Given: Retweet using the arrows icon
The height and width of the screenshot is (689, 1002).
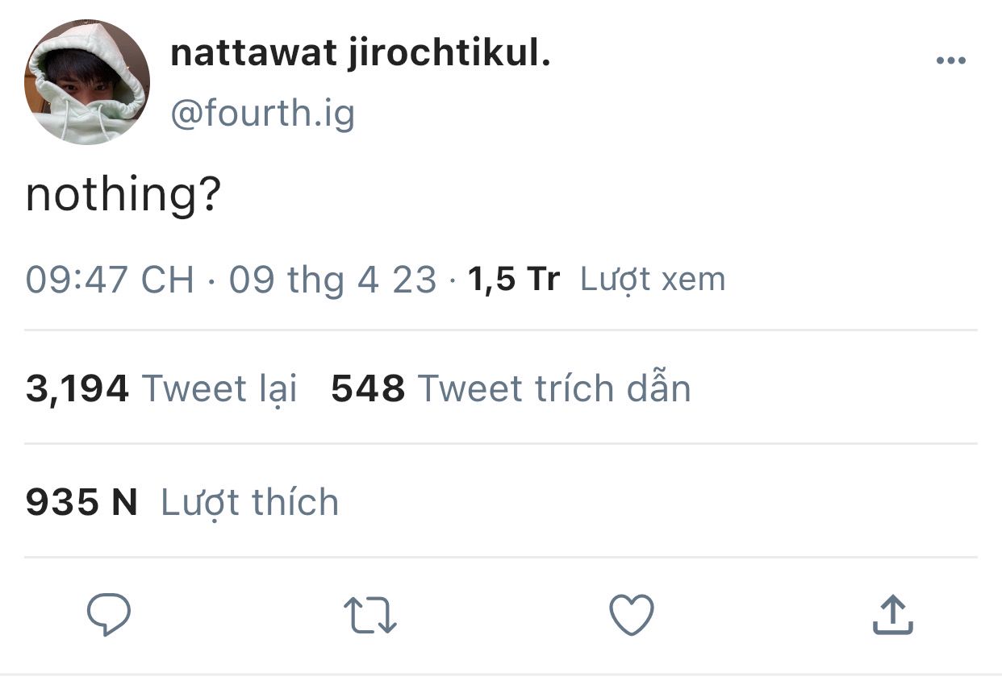Looking at the screenshot, I should tap(370, 616).
